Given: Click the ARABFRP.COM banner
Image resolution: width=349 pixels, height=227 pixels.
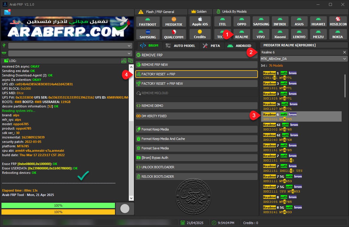Looking at the screenshot, I should click(67, 29).
